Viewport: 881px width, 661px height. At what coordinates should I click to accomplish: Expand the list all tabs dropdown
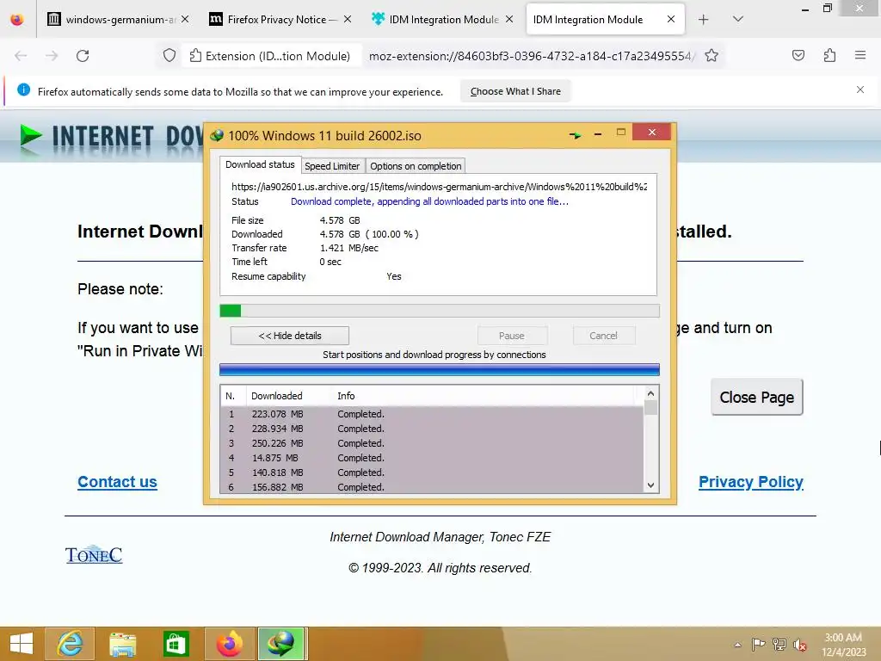738,19
